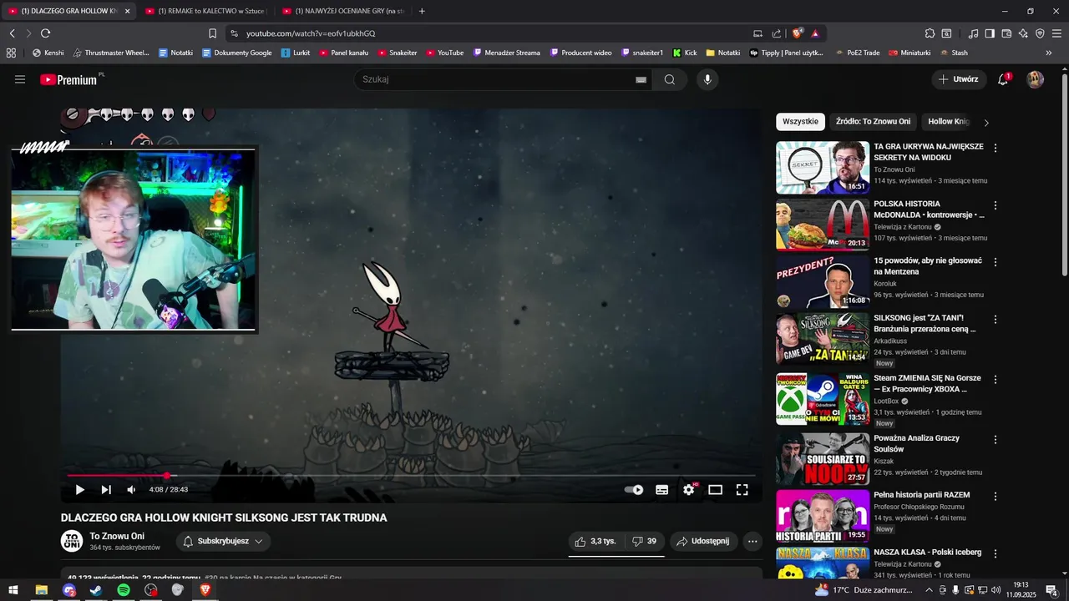Reload the page
Viewport: 1069px width, 601px height.
[45, 33]
